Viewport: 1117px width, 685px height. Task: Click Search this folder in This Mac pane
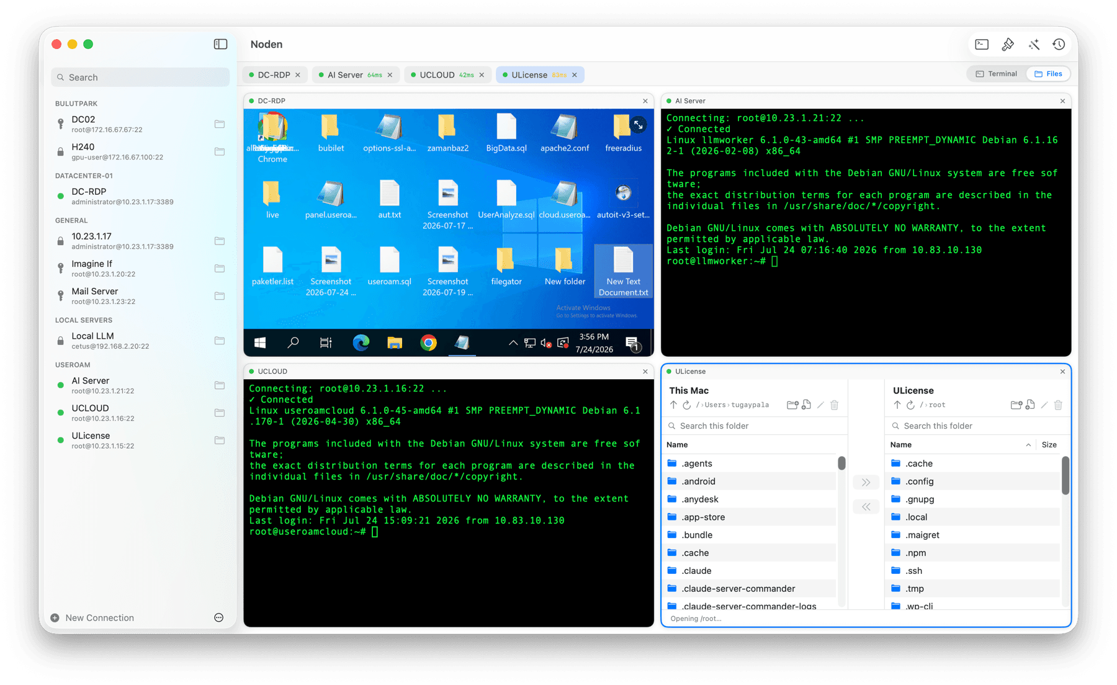tap(755, 426)
